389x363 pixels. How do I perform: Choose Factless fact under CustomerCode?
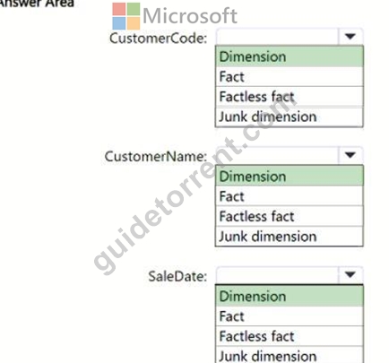[290, 97]
